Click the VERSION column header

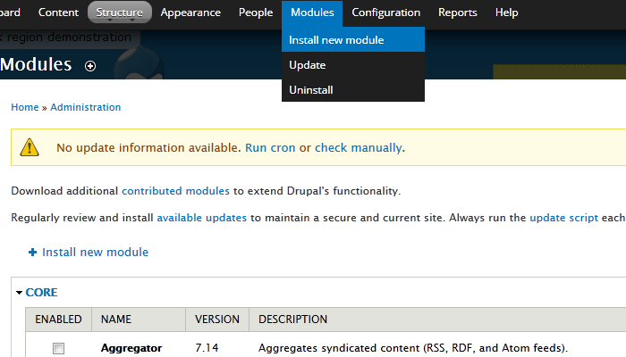point(217,320)
